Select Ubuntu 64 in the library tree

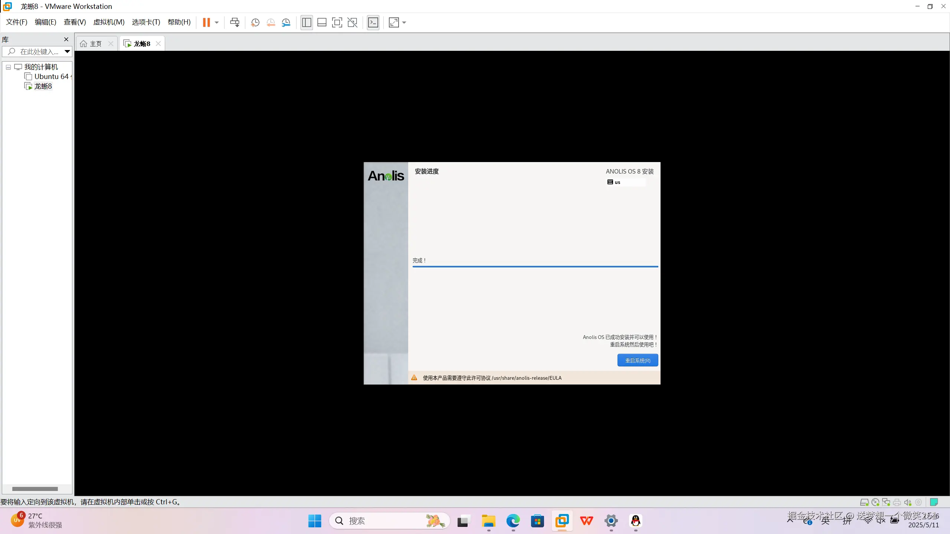click(x=51, y=76)
